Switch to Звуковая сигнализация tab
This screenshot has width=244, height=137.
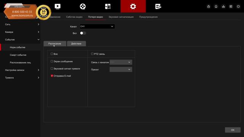(121, 17)
